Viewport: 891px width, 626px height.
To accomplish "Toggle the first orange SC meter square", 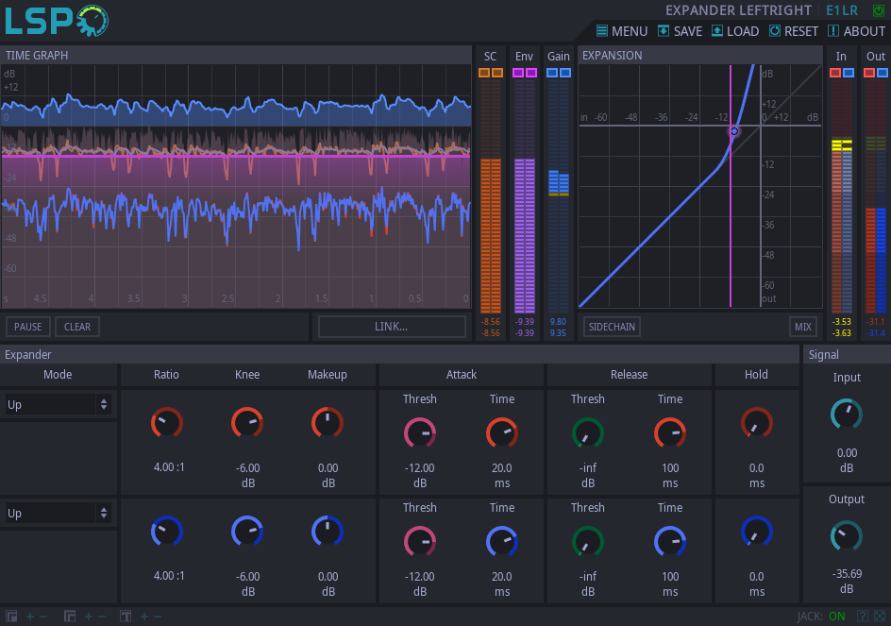I will (483, 73).
